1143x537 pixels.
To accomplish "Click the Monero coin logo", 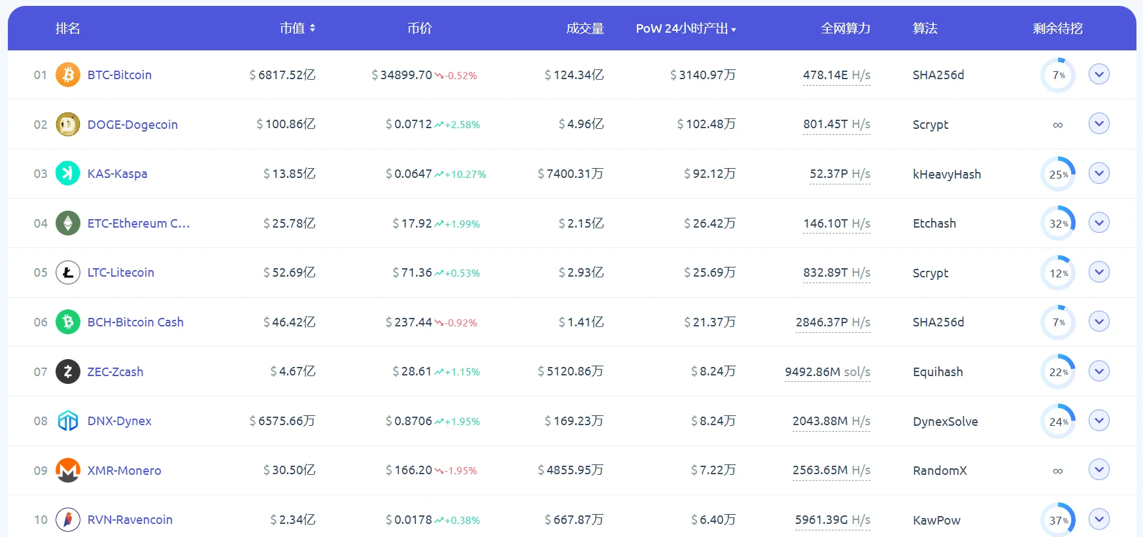I will (x=68, y=470).
